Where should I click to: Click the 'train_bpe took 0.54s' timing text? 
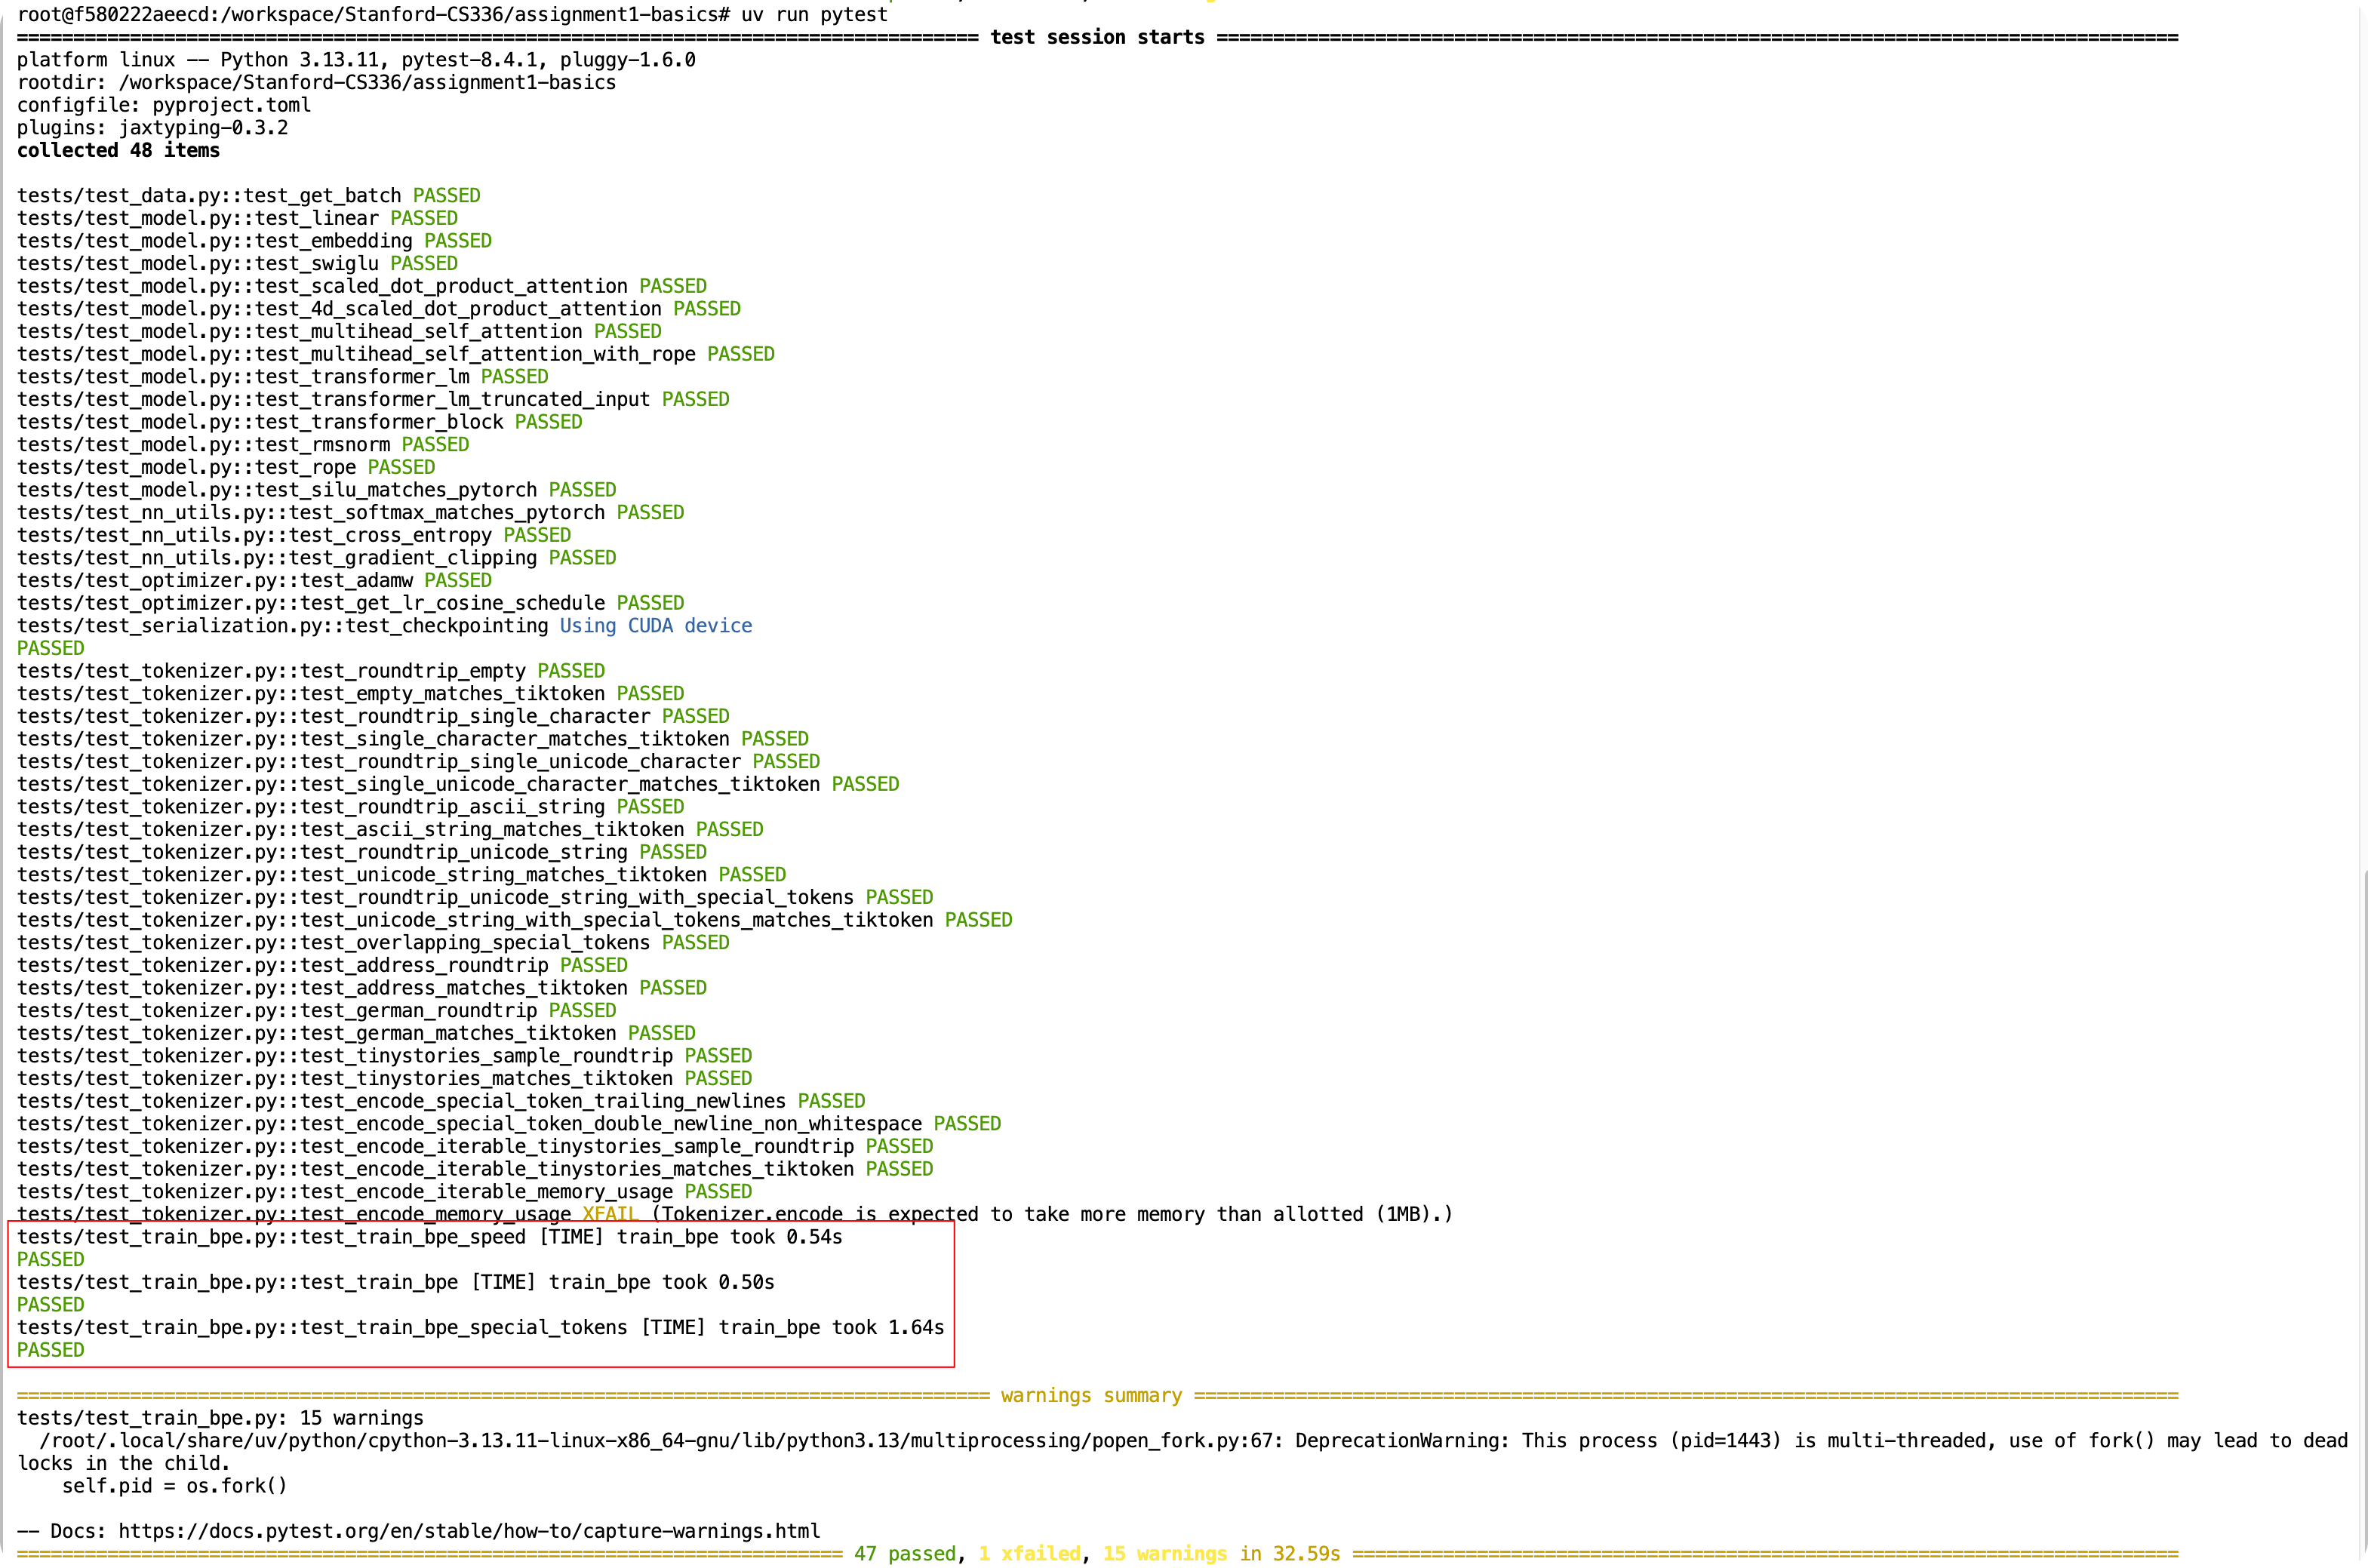(729, 1237)
